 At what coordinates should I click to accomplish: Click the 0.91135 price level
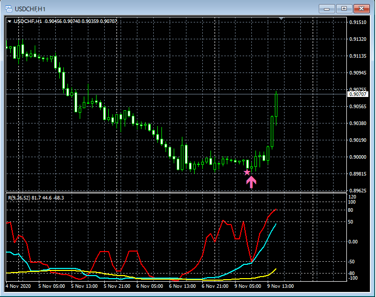tap(358, 56)
